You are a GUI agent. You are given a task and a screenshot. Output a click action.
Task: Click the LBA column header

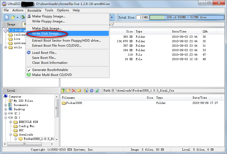tap(209, 31)
